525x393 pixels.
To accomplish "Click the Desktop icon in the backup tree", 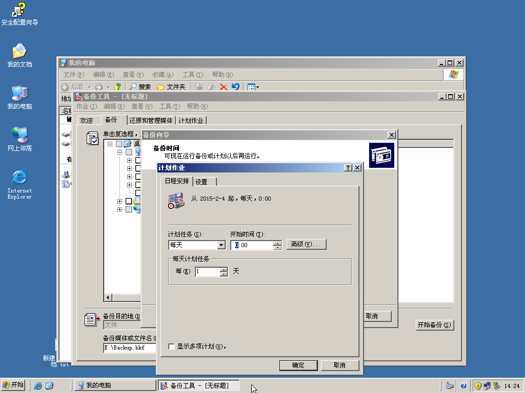I will pyautogui.click(x=127, y=144).
